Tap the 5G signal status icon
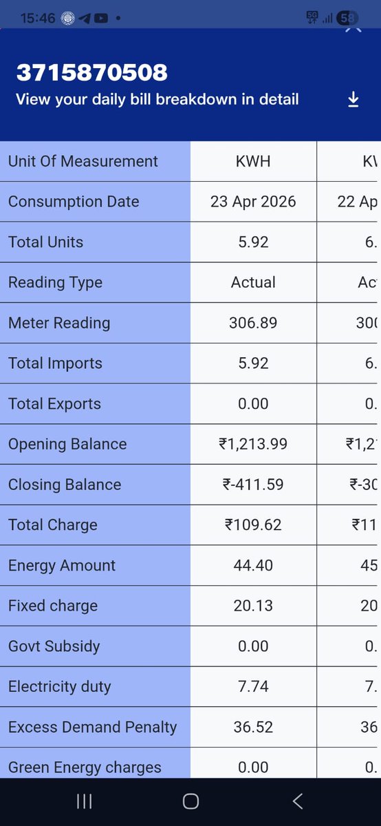 point(313,19)
